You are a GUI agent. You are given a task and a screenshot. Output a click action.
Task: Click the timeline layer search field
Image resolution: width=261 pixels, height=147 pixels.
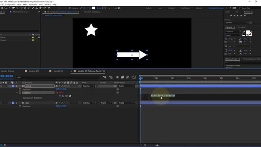[x=58, y=77]
